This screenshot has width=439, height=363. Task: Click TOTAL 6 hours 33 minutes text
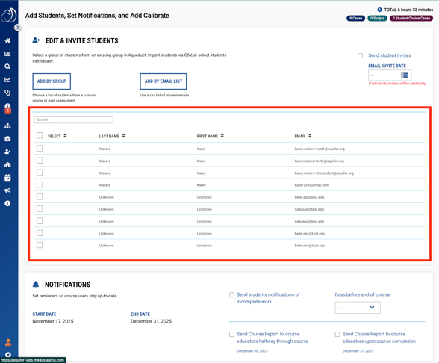(408, 10)
